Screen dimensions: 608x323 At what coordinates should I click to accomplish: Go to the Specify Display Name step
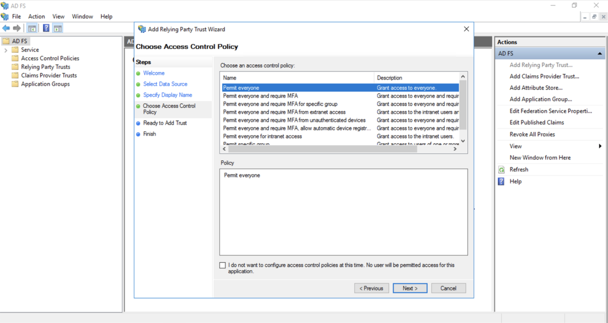(x=168, y=95)
